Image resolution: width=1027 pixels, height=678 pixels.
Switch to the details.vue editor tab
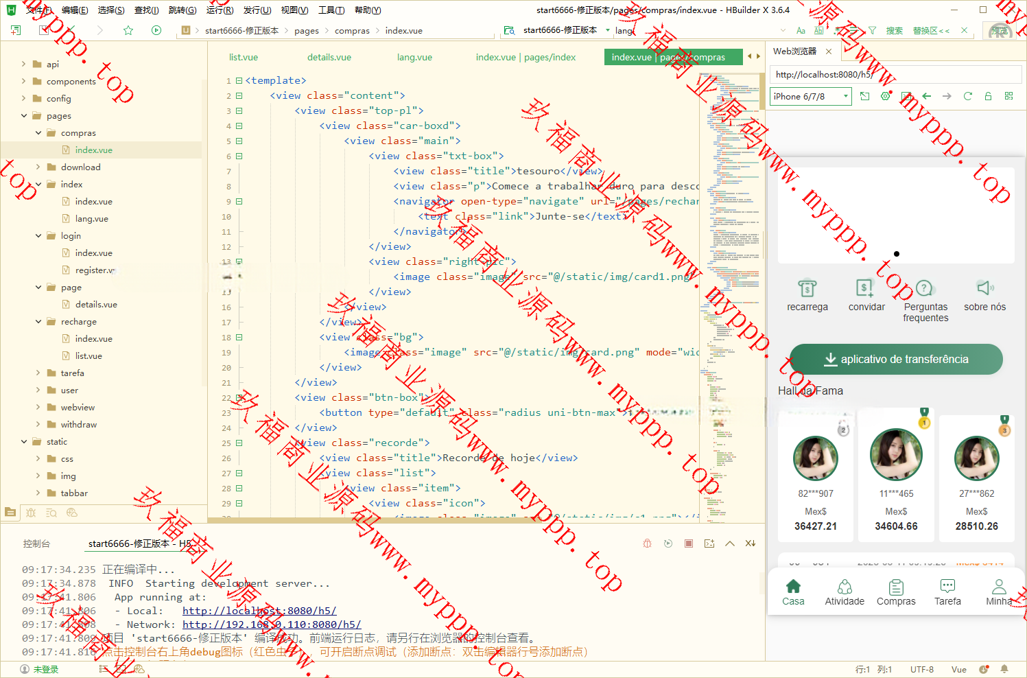(329, 57)
